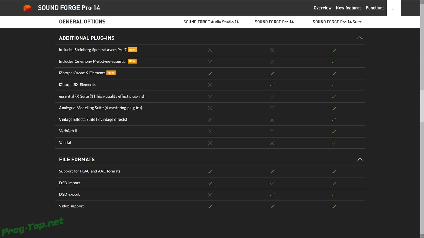Collapse the ADDITIONAL PLUG-INS section chevron
Viewport: 424px width, 238px height.
coord(360,38)
